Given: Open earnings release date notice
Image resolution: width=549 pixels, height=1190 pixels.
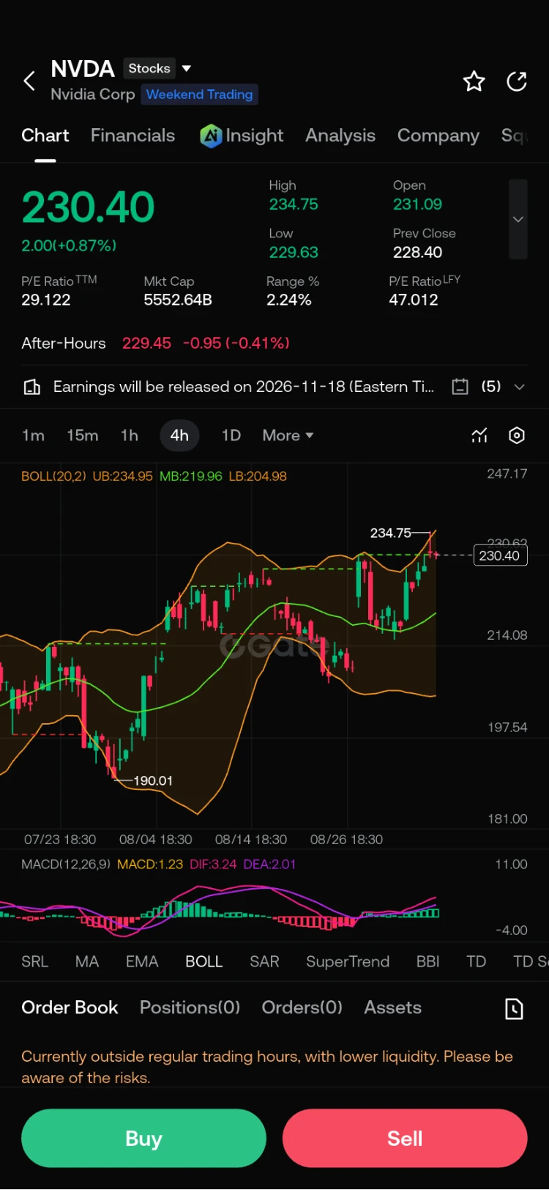Looking at the screenshot, I should [x=243, y=387].
